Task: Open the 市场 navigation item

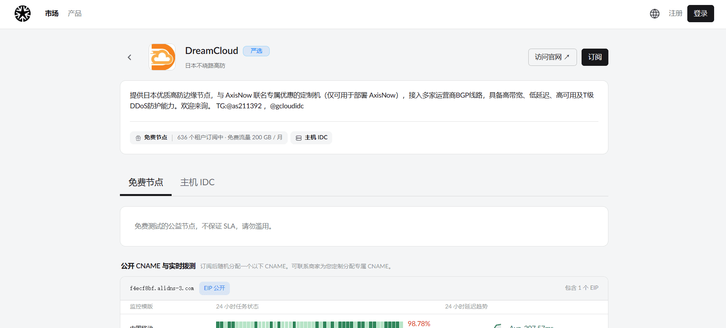Action: click(x=52, y=14)
